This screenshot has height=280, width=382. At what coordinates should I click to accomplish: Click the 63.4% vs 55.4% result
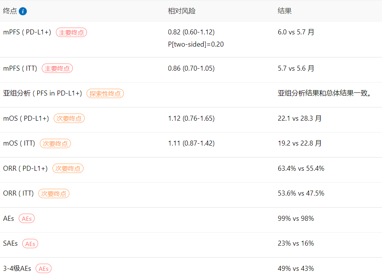[x=301, y=168]
